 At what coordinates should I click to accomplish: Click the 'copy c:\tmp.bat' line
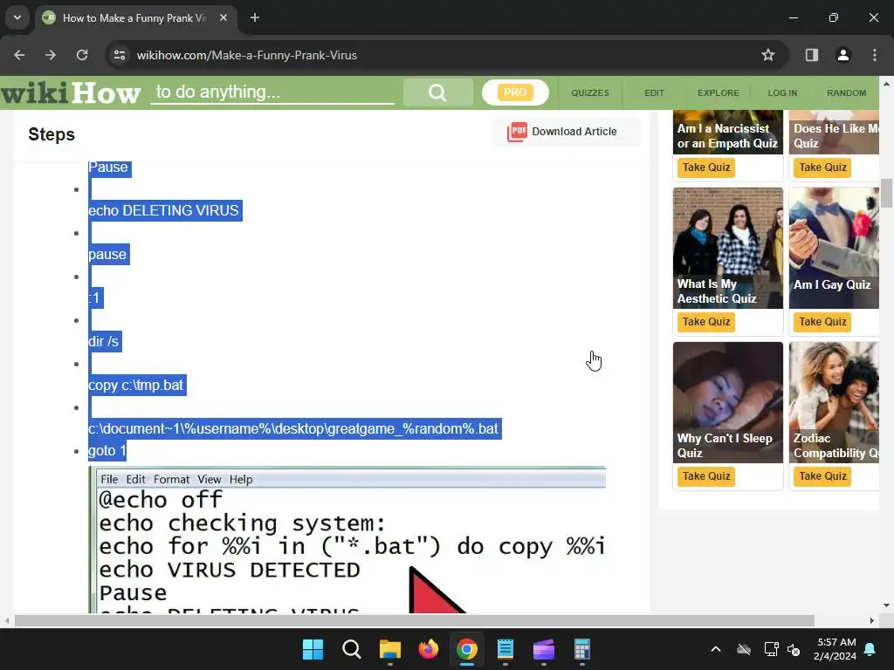click(137, 386)
